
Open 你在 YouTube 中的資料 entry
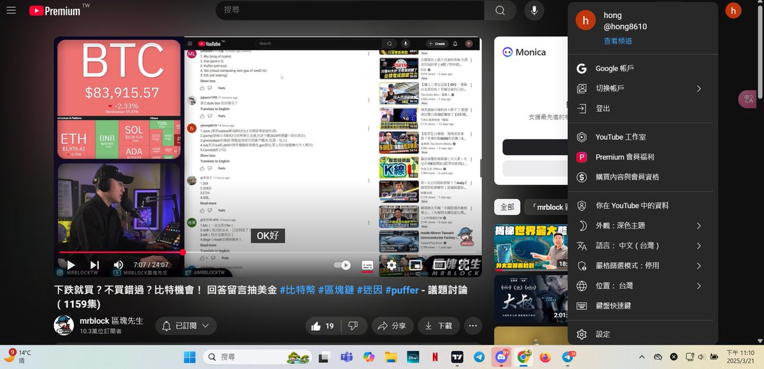[642, 205]
